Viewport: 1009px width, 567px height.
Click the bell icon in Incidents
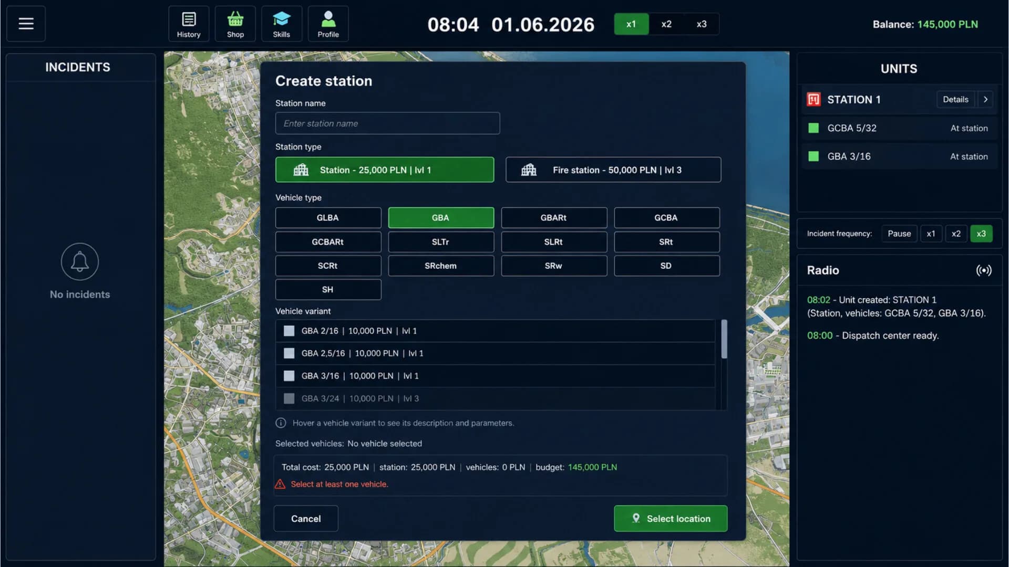80,261
